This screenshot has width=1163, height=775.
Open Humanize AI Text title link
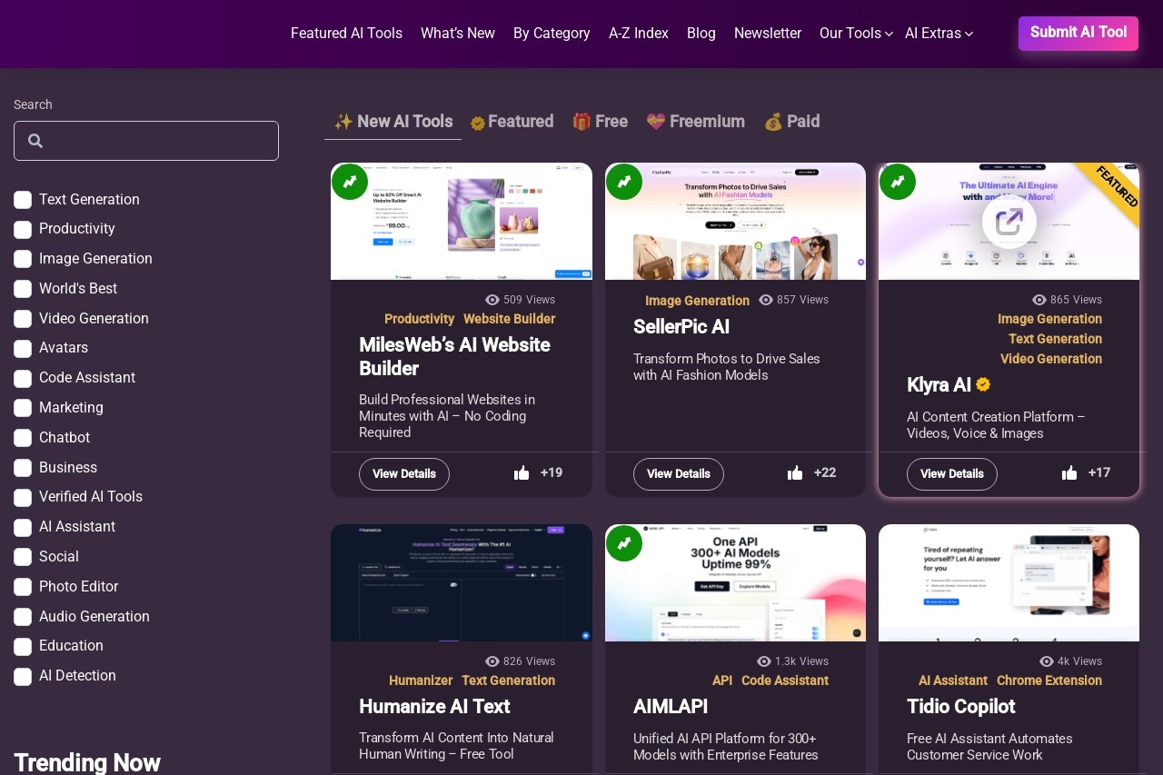tap(434, 707)
